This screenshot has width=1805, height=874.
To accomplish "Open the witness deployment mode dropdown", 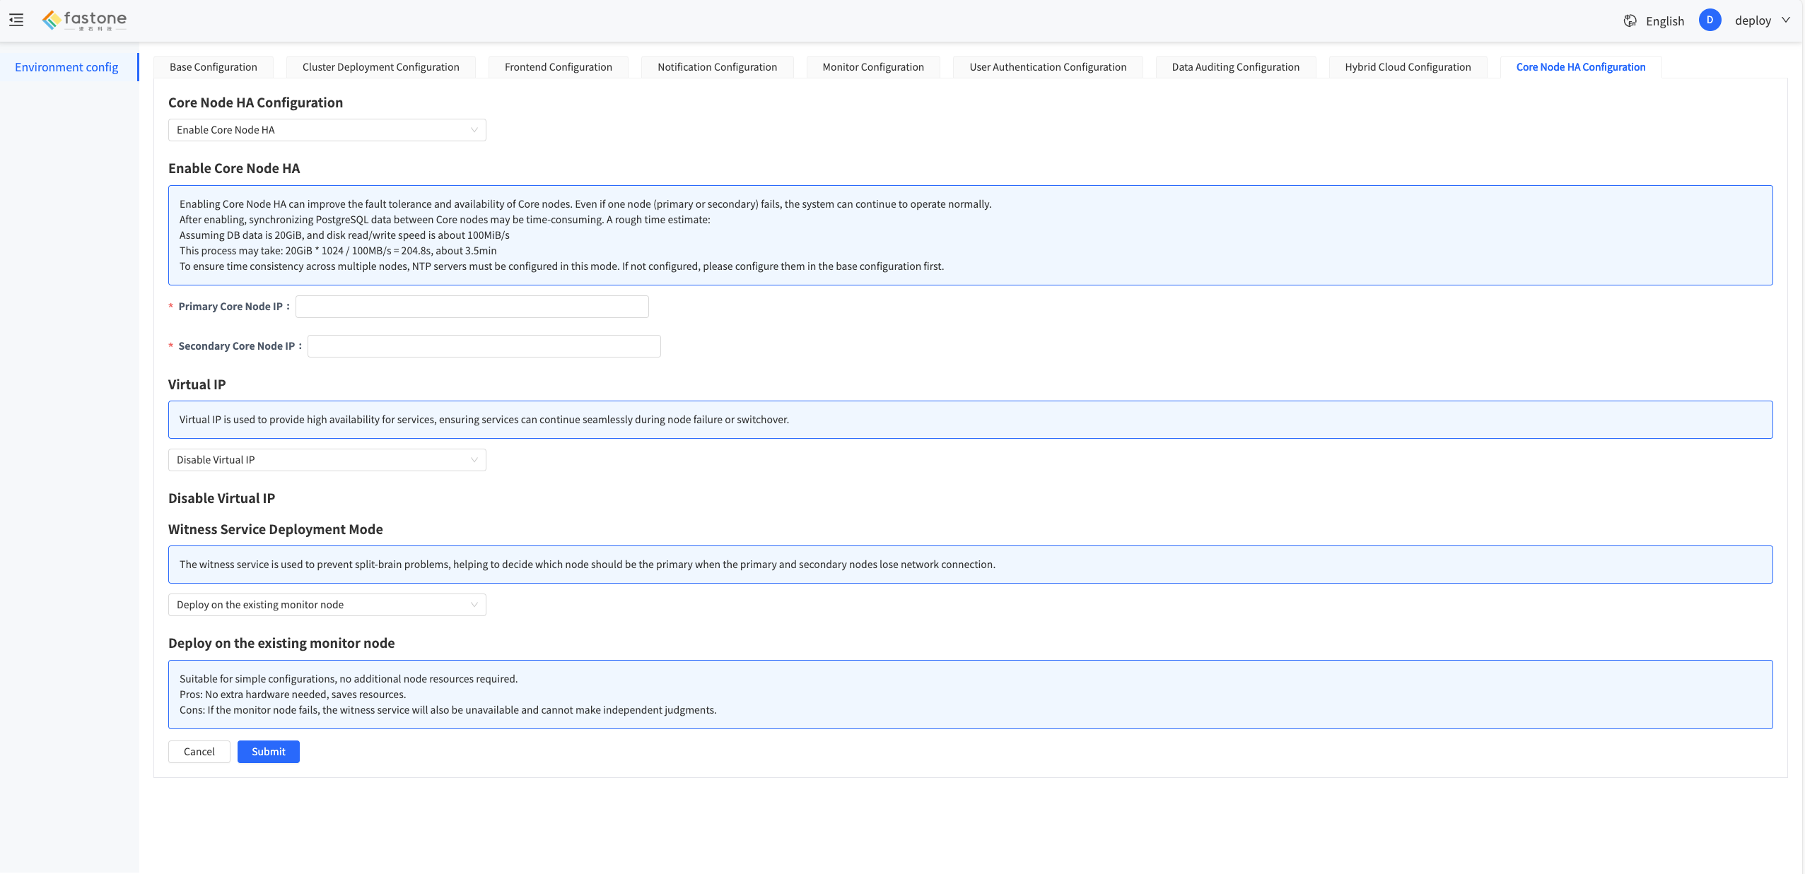I will pos(327,605).
